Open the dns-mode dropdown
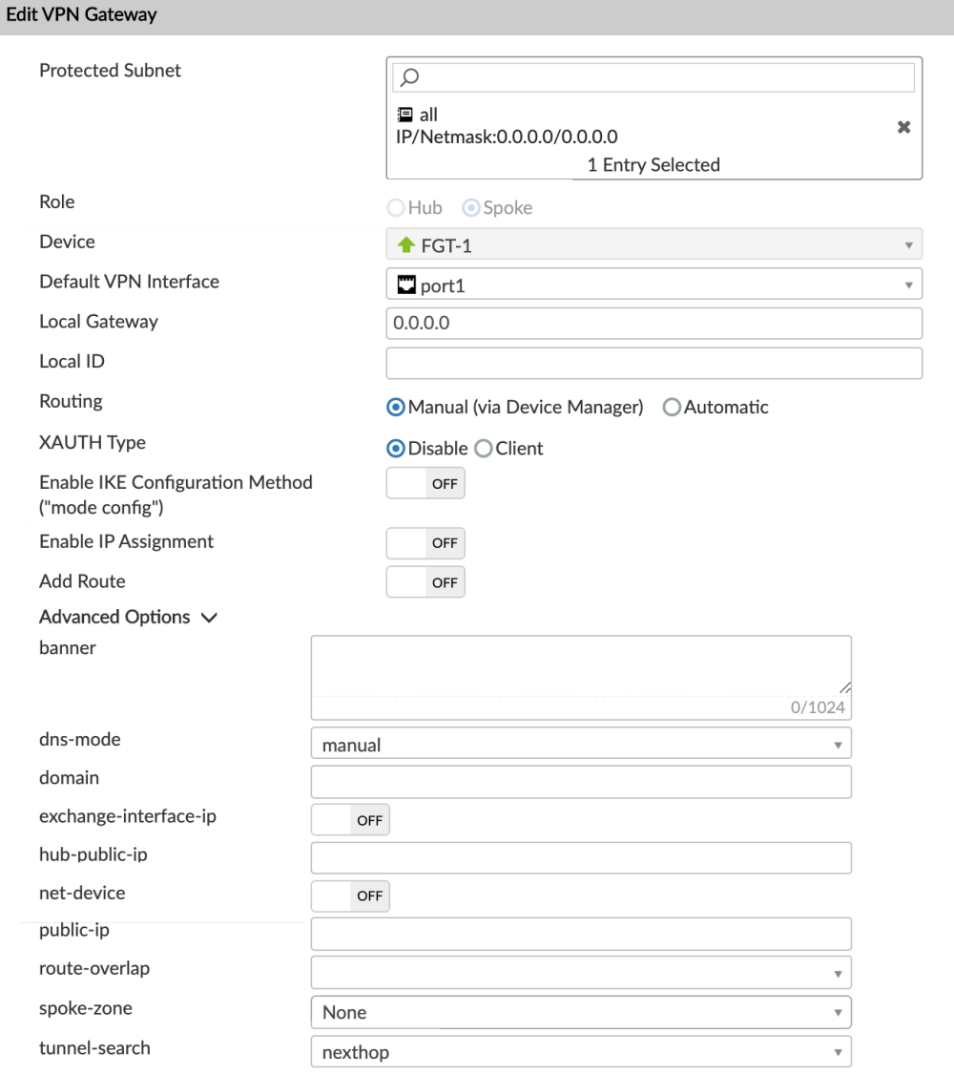 tap(840, 743)
